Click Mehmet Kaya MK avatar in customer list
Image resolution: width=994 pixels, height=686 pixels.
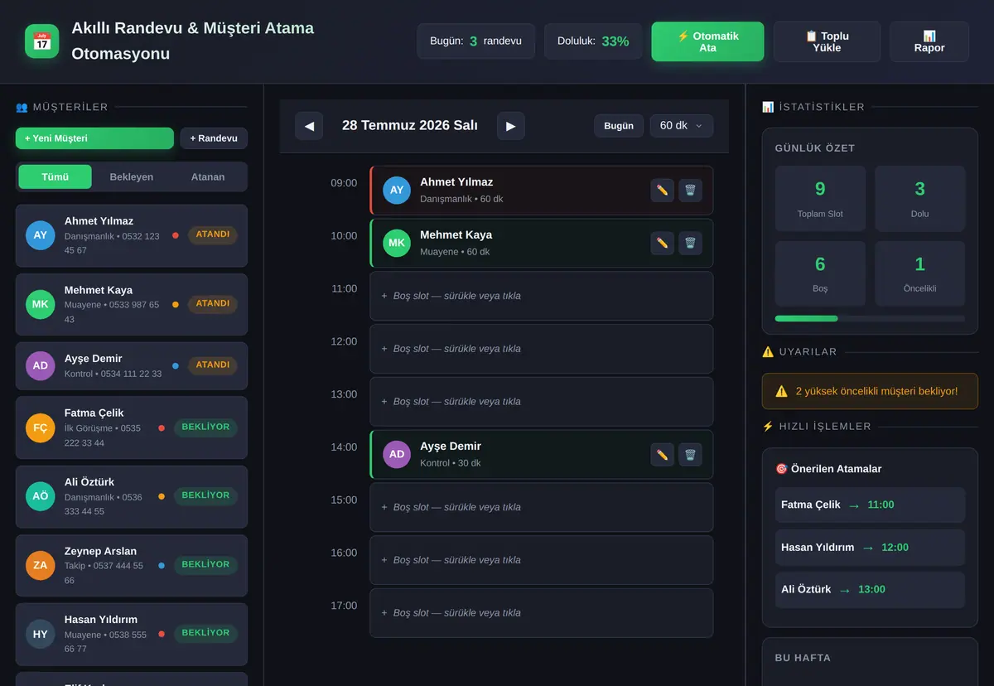click(40, 305)
